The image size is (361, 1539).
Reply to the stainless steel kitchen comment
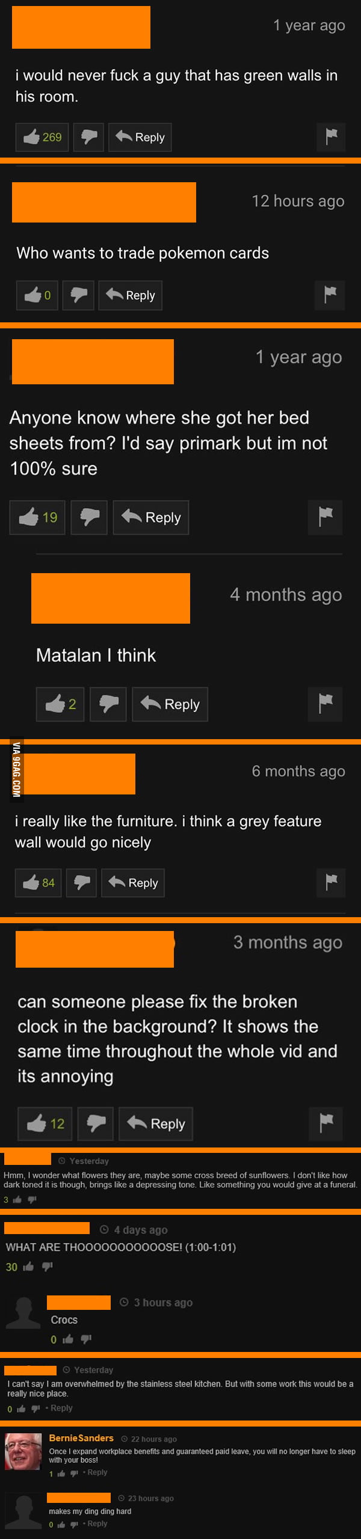pos(61,1408)
